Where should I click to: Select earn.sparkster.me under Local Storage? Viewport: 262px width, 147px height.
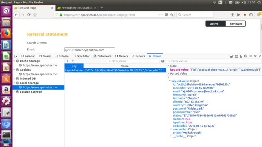click(x=38, y=87)
